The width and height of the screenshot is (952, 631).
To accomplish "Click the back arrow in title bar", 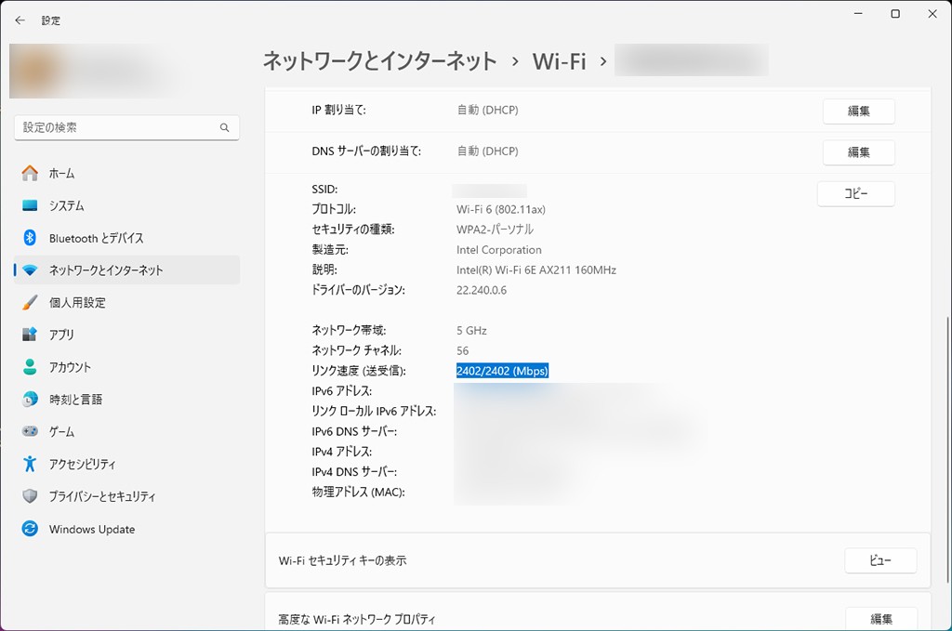I will [x=20, y=20].
